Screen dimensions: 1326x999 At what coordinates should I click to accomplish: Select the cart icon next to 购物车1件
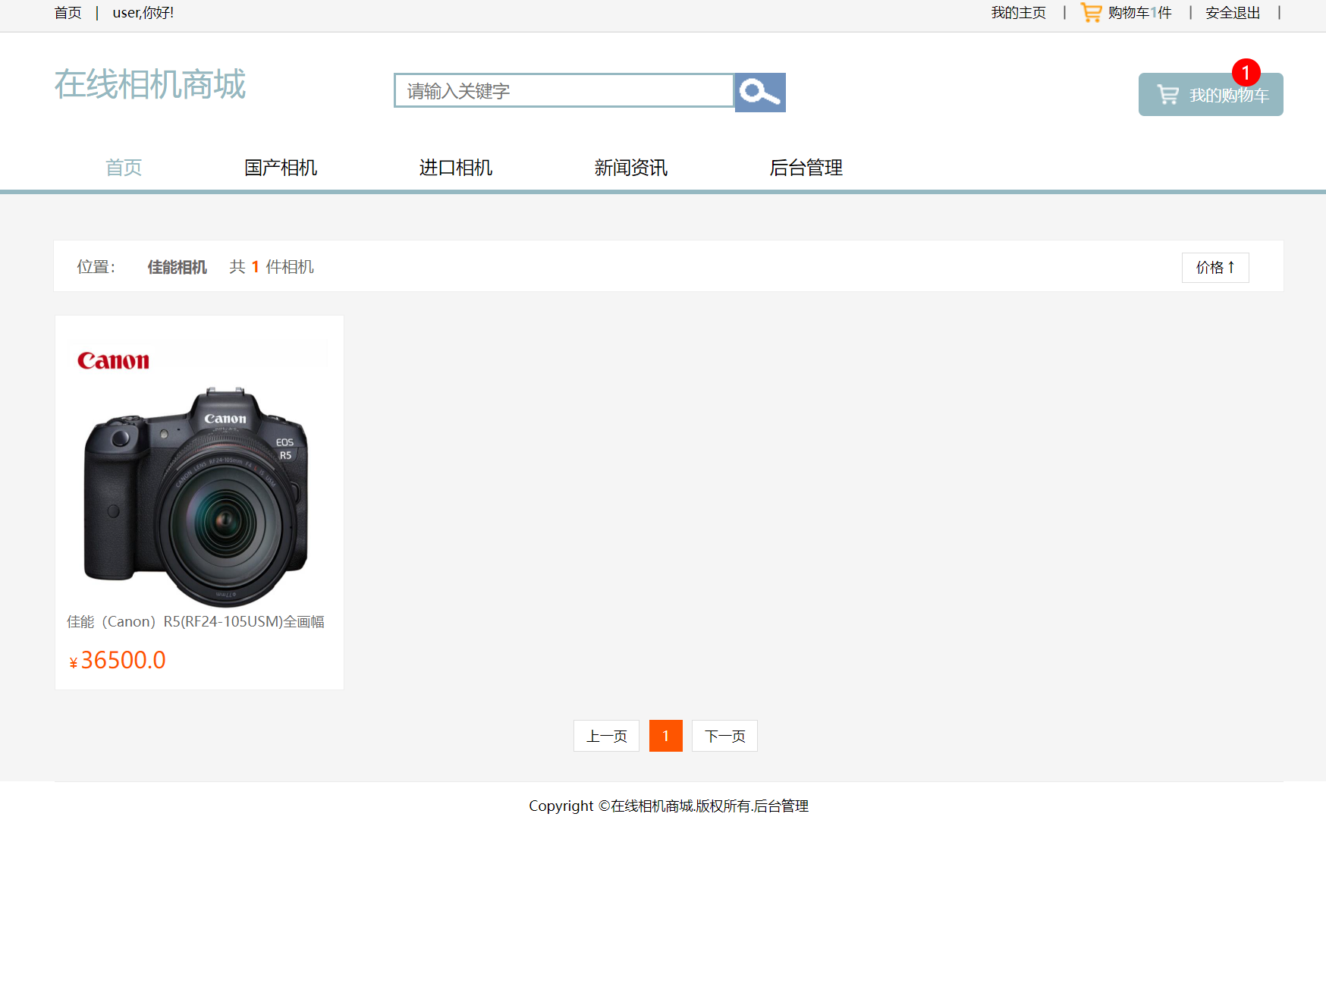pyautogui.click(x=1091, y=12)
